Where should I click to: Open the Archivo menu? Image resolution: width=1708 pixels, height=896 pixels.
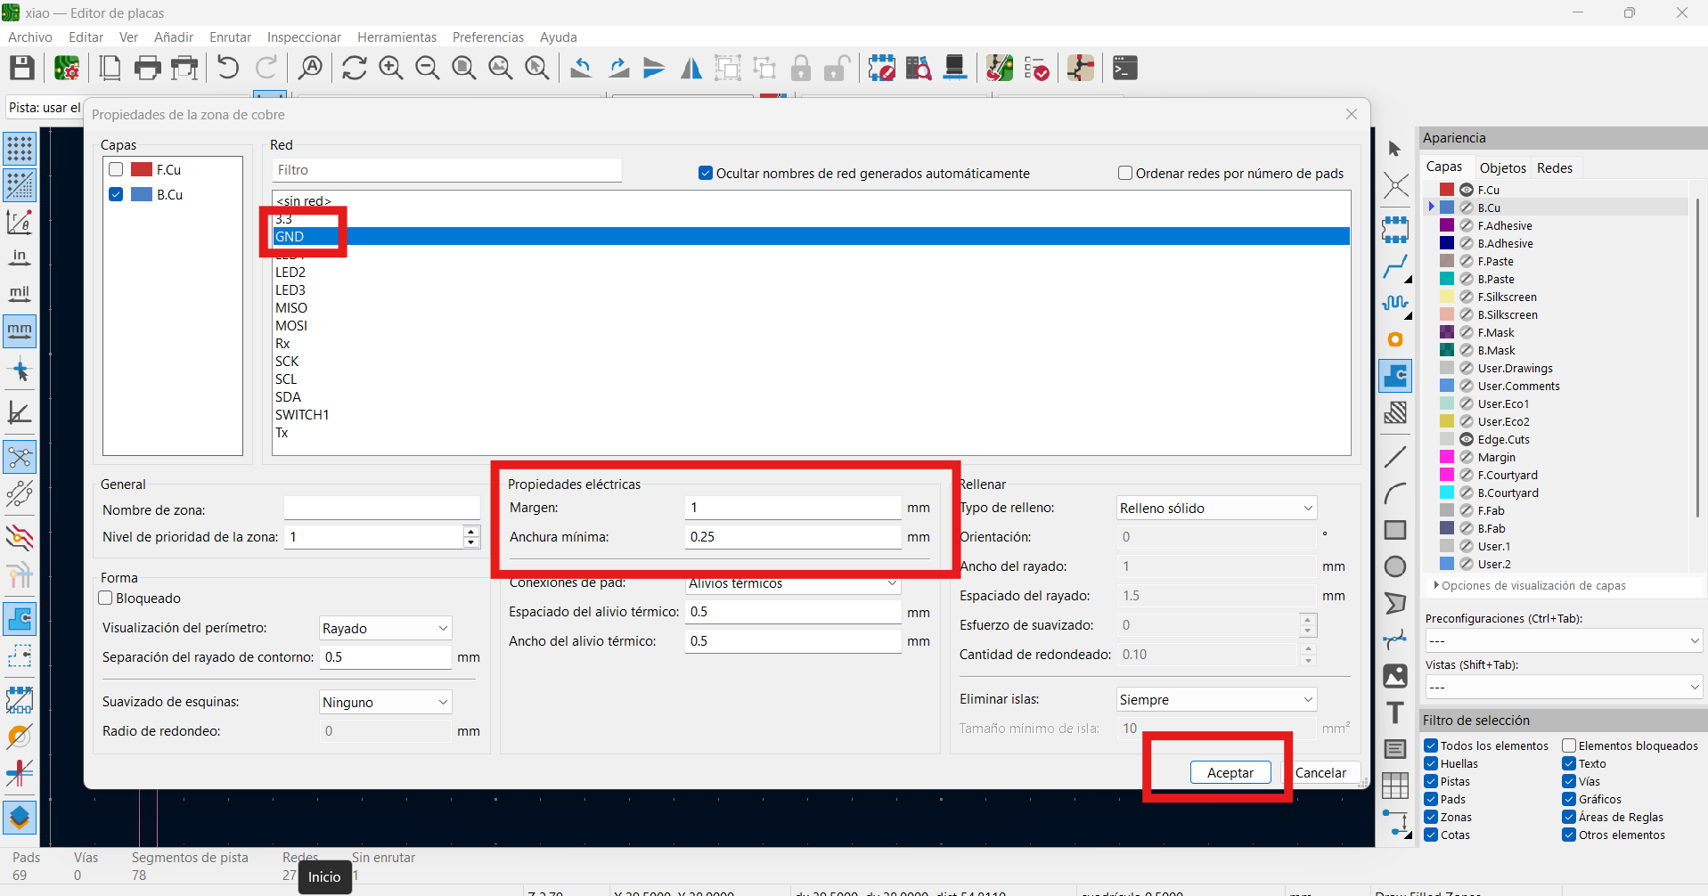pos(30,37)
